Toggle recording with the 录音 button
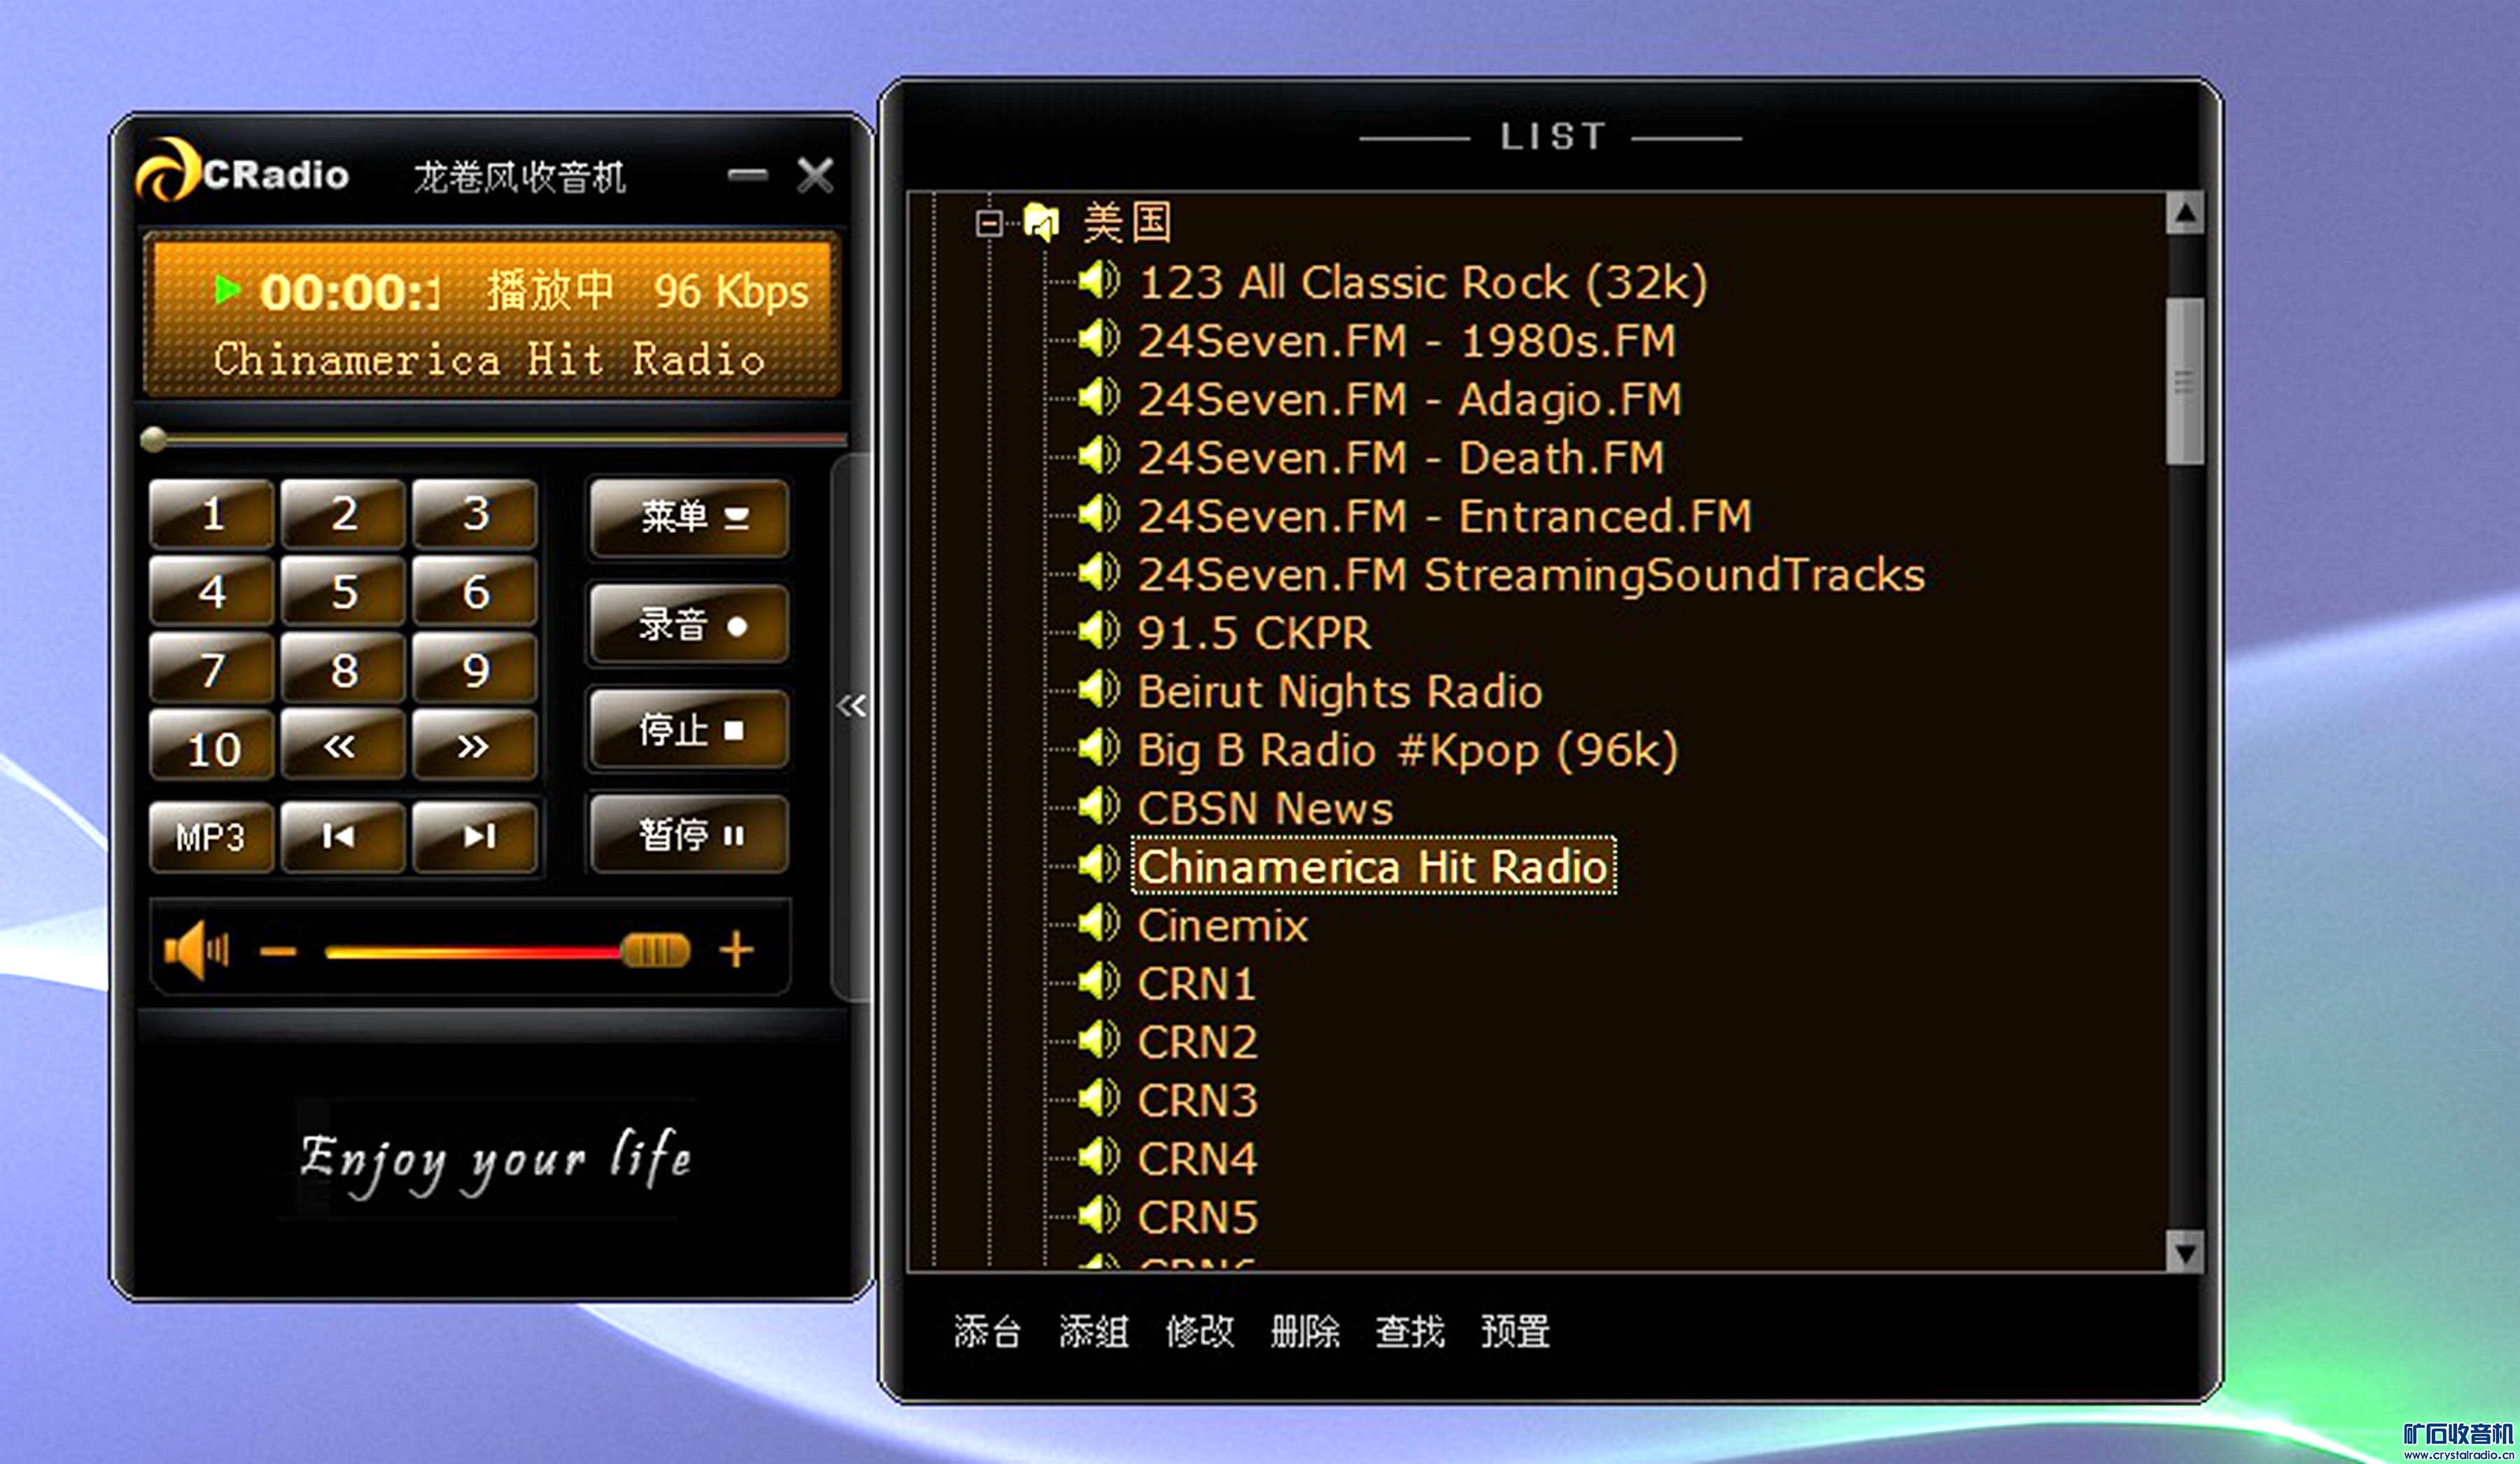 pos(689,626)
